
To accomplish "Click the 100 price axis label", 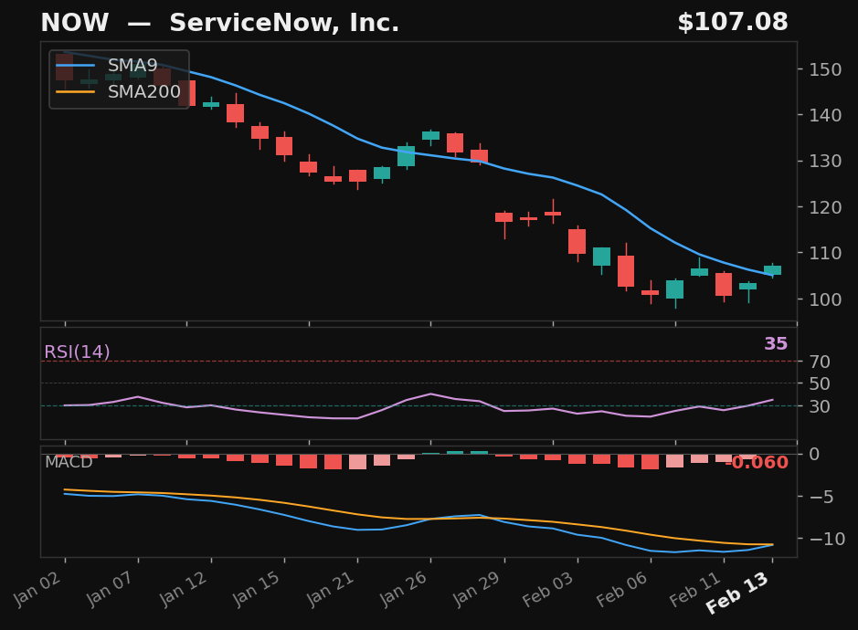I will (x=825, y=299).
